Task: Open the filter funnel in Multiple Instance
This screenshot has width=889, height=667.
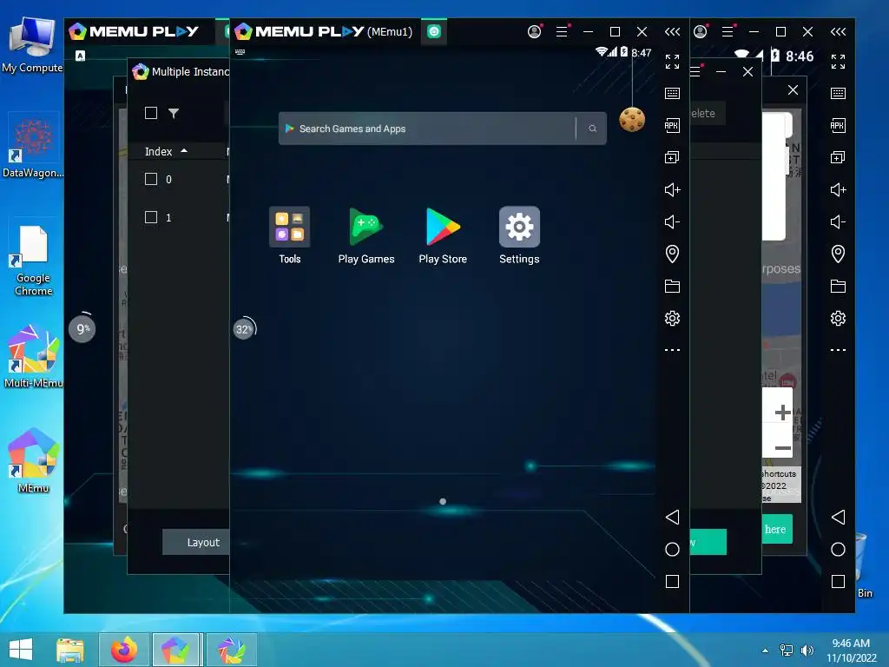Action: pos(174,114)
